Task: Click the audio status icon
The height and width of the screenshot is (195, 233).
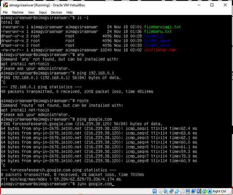Action: [165, 191]
